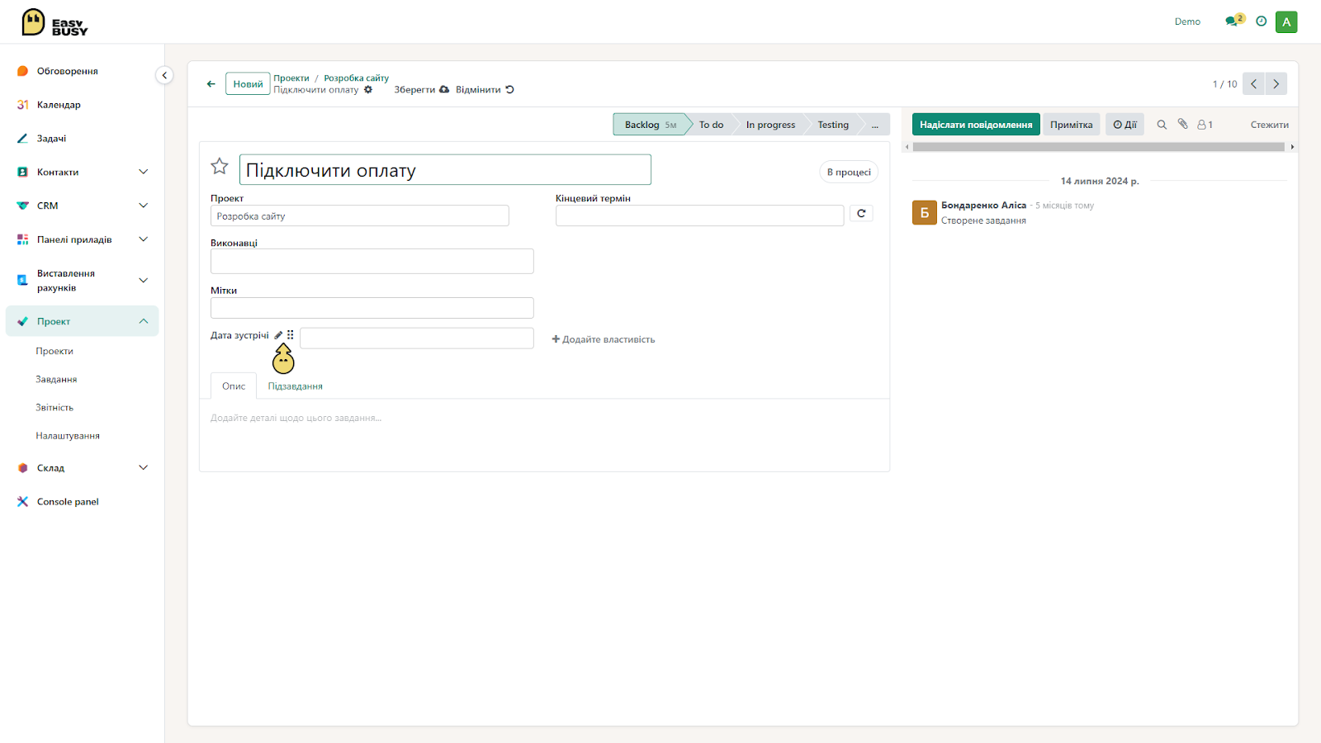The image size is (1321, 743).
Task: Open Проекти breadcrumb link
Action: tap(291, 78)
